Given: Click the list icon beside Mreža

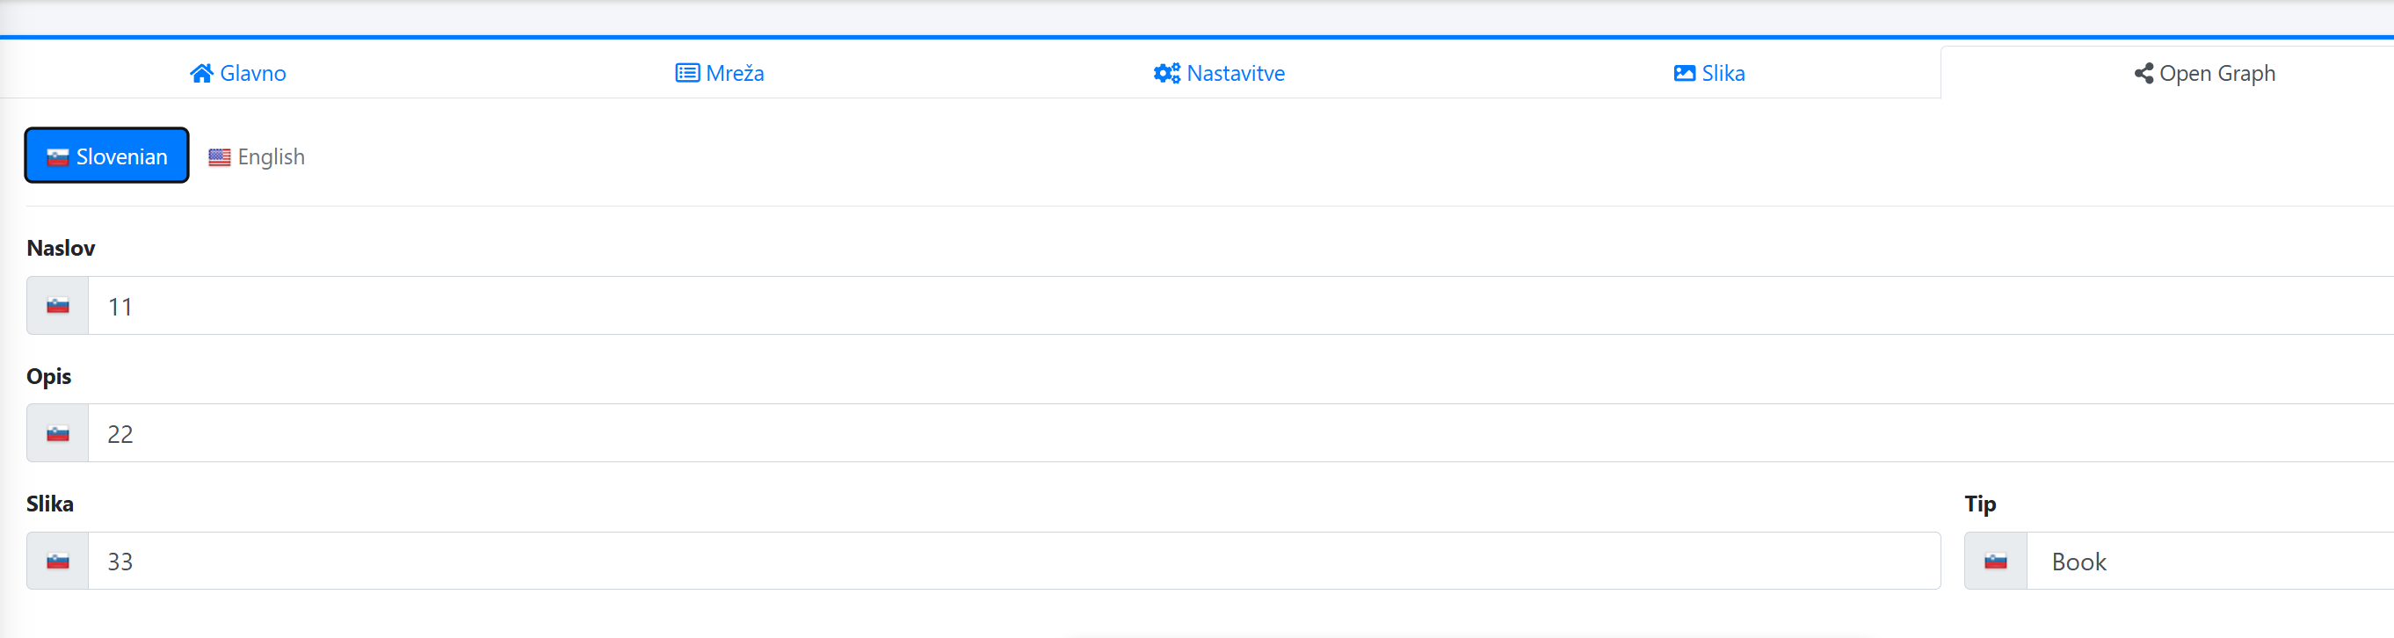Looking at the screenshot, I should click(686, 73).
